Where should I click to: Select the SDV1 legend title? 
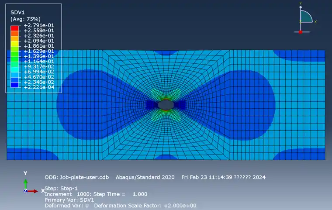17,13
